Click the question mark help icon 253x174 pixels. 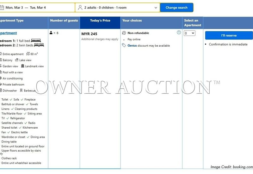click(x=179, y=32)
